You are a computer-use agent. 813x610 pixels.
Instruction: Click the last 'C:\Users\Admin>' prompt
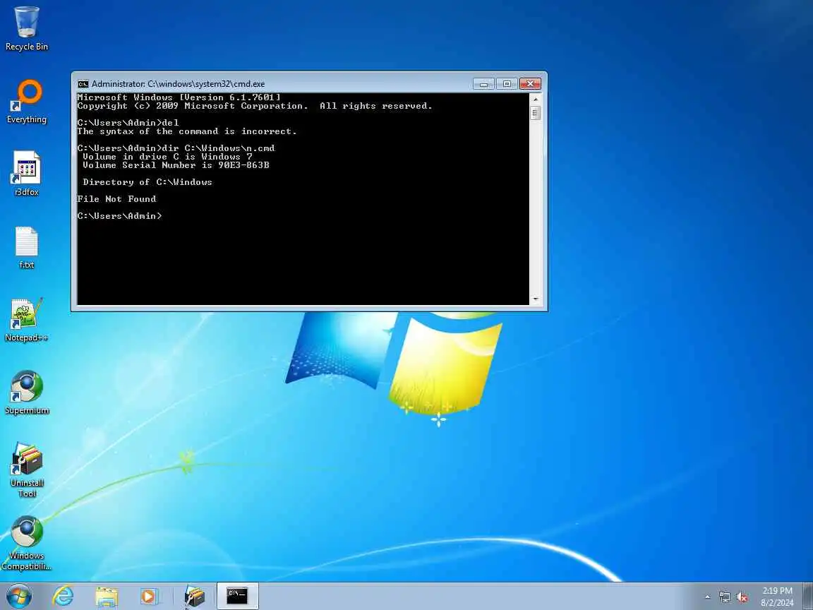pyautogui.click(x=119, y=216)
